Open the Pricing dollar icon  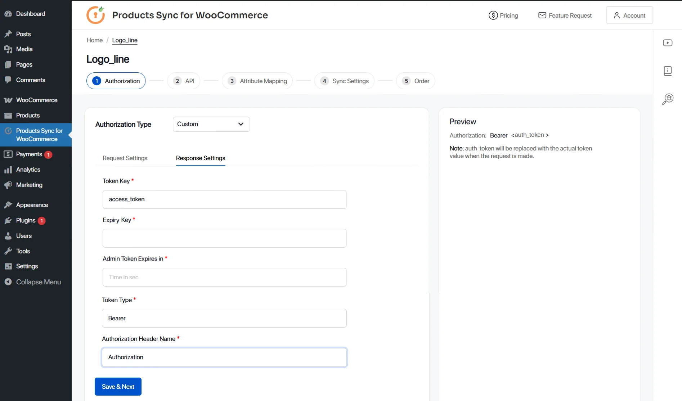click(493, 15)
